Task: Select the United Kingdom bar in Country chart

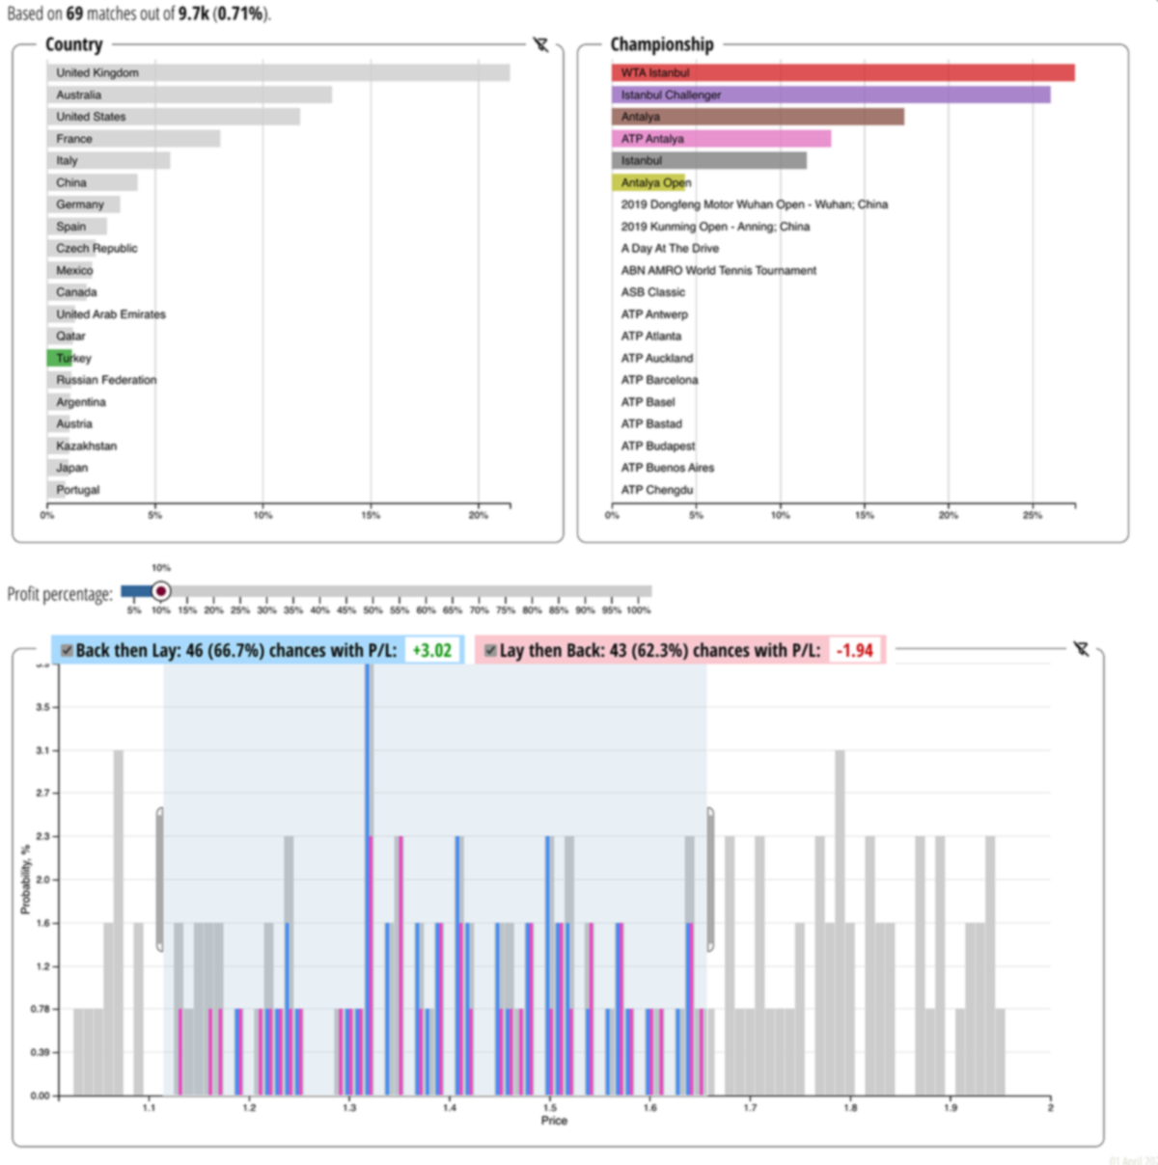Action: click(279, 73)
